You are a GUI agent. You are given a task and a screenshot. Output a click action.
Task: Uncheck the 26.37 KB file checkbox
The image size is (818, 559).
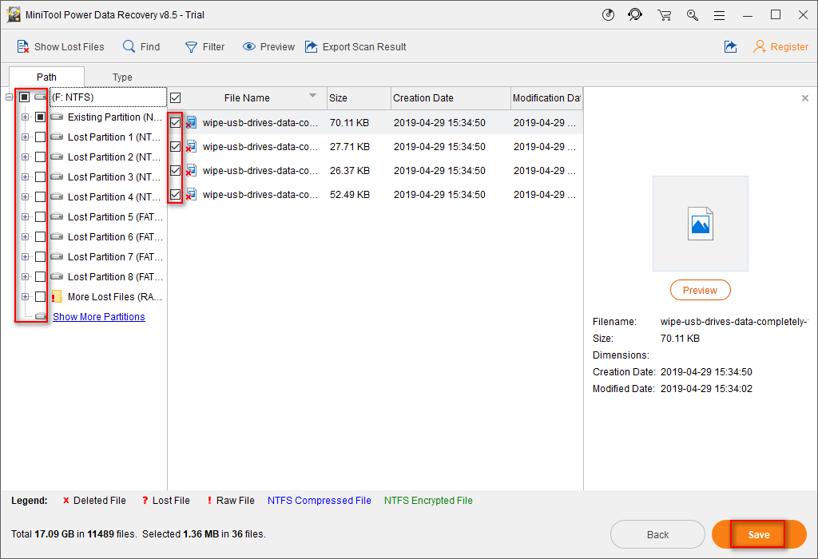[175, 171]
